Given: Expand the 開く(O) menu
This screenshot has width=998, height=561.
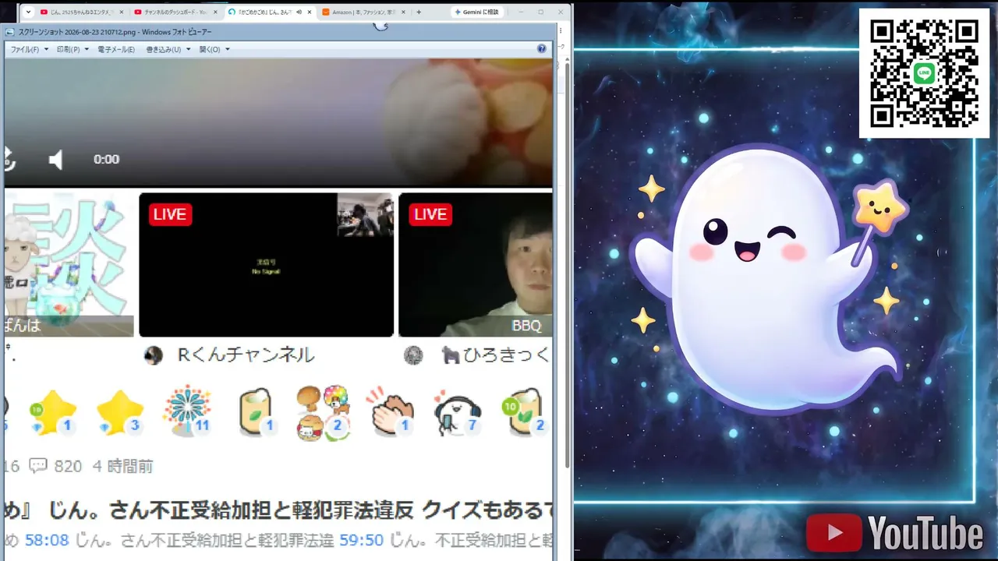Looking at the screenshot, I should pos(214,49).
